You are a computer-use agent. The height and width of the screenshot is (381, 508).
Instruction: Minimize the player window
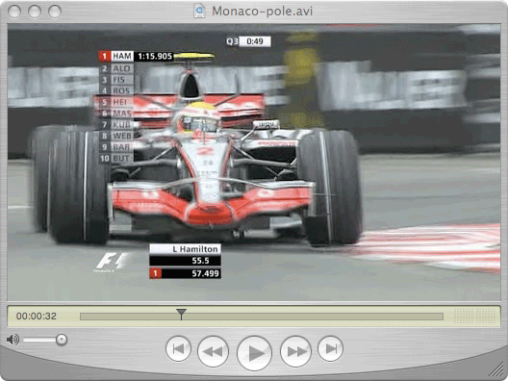35,12
